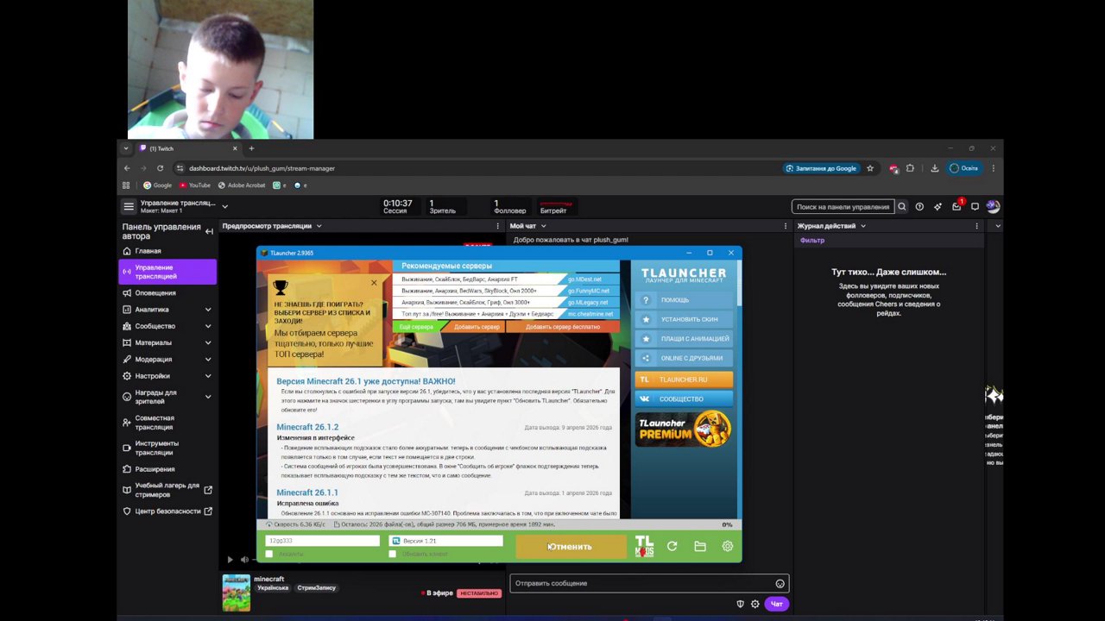
Task: Click the trophy icon in promo banner
Action: tap(280, 287)
